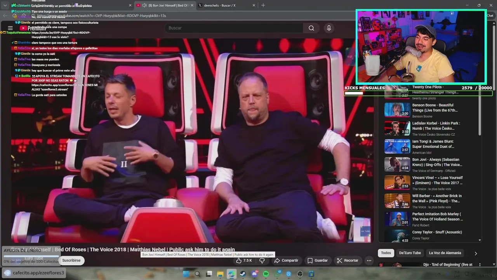The width and height of the screenshot is (497, 280).
Task: Open Task View from the taskbar
Action: point(209,274)
